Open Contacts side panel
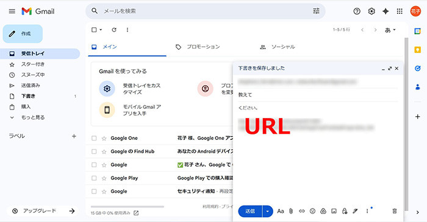 click(x=417, y=87)
